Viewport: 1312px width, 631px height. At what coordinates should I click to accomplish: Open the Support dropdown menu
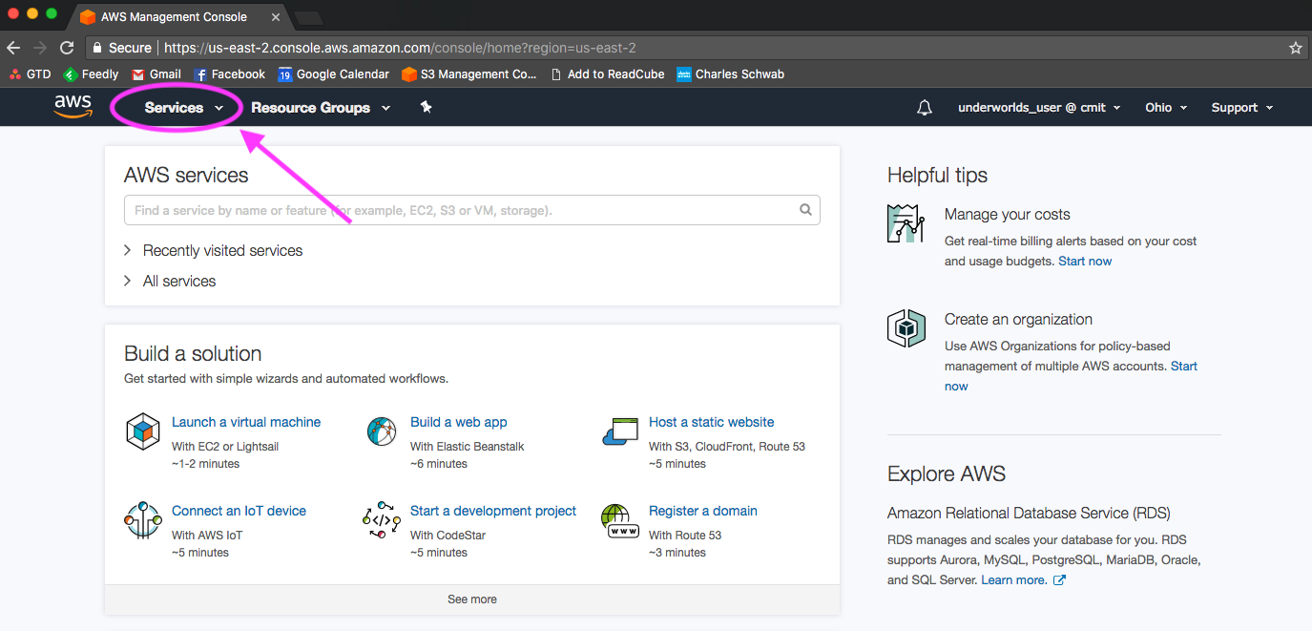(x=1242, y=108)
